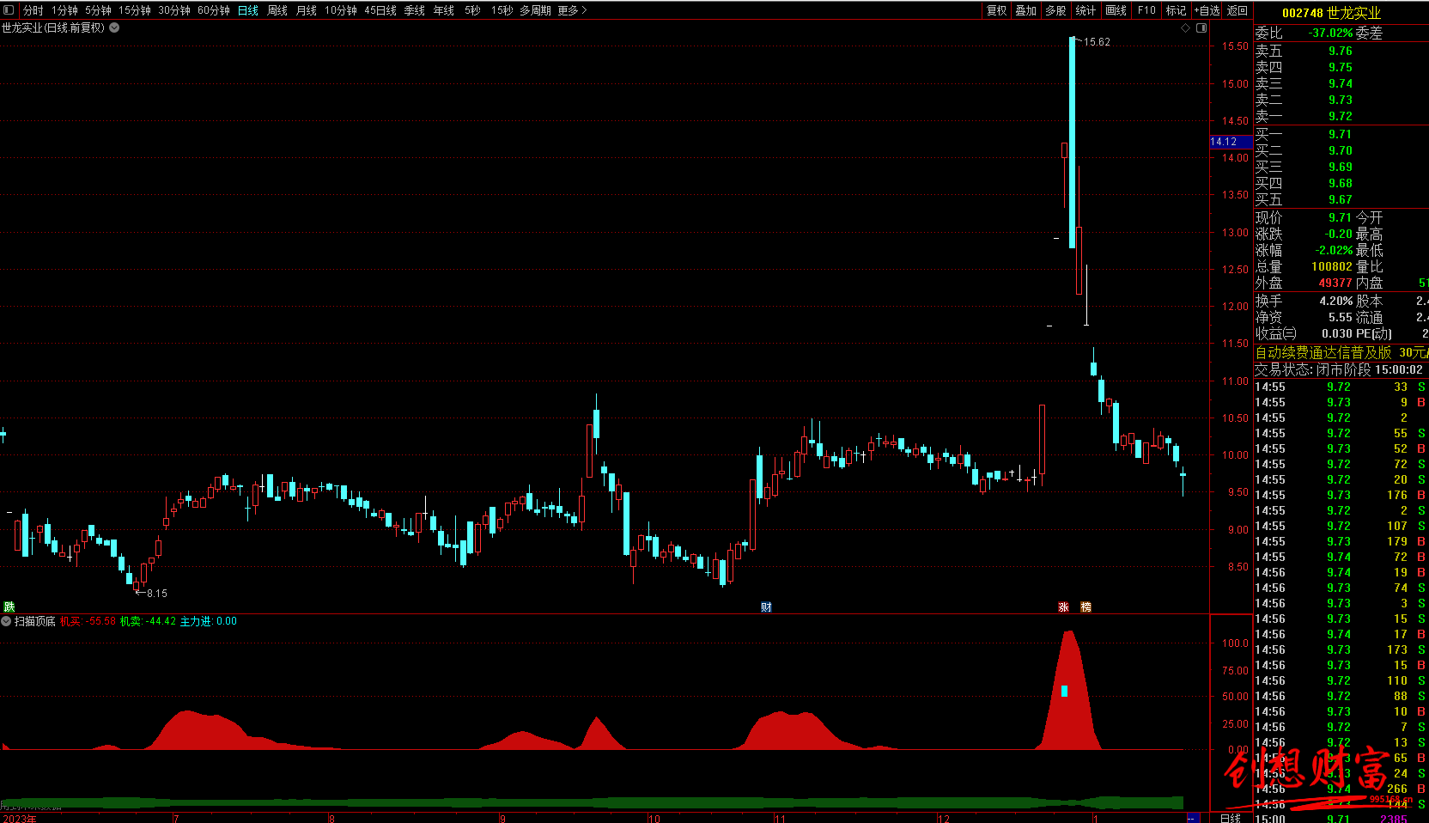Image resolution: width=1429 pixels, height=823 pixels.
Task: Click the 涨 event marker
Action: (1063, 607)
